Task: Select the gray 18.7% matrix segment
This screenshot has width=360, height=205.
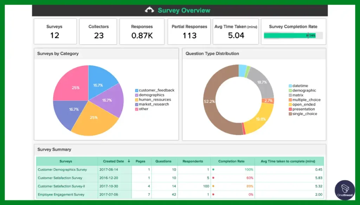Action: point(262,82)
